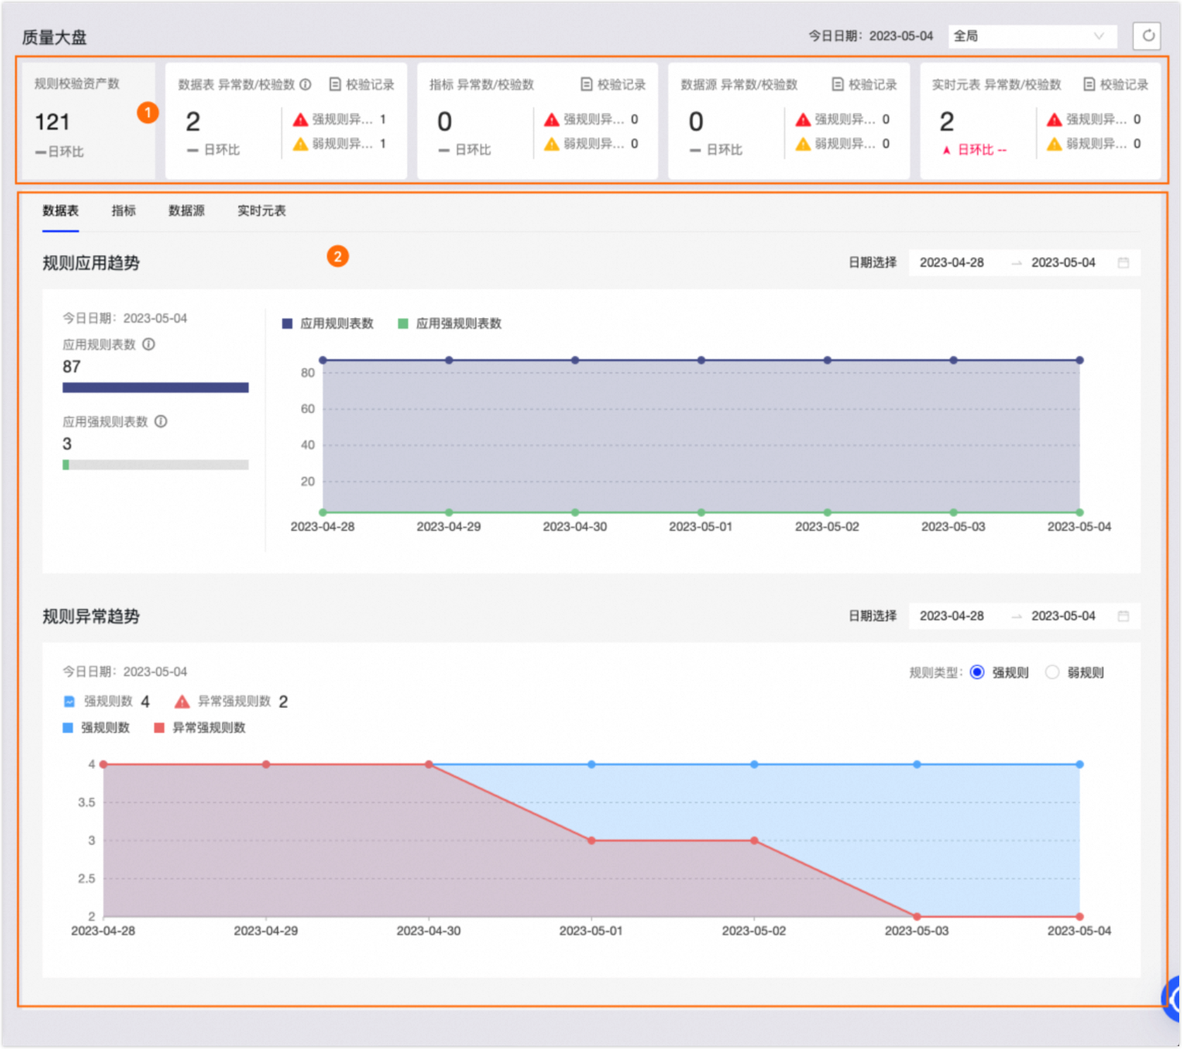Click info icon next to 应用强规则表数
The image size is (1182, 1049).
tap(161, 422)
